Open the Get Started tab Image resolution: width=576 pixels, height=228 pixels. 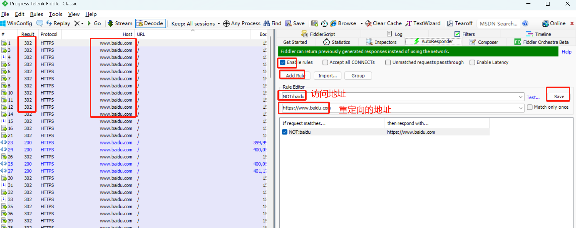tap(295, 42)
